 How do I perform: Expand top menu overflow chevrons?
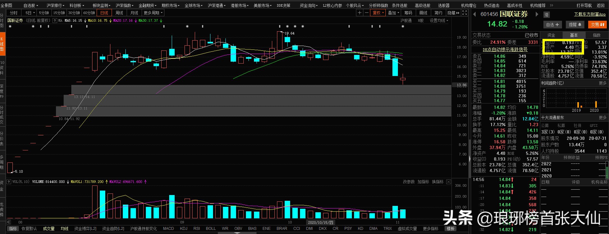551,5
